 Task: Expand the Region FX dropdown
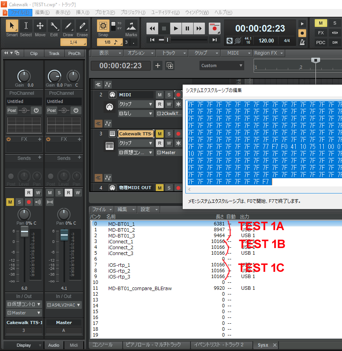[x=269, y=53]
